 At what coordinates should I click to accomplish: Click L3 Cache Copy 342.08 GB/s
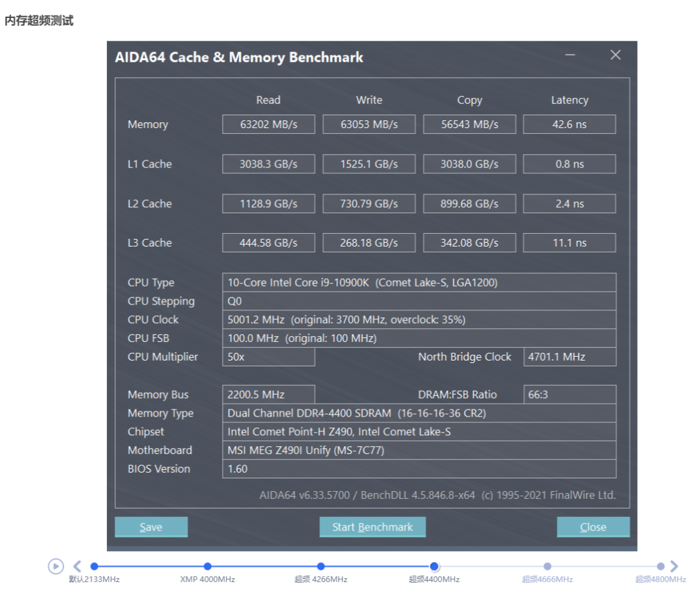pos(469,243)
